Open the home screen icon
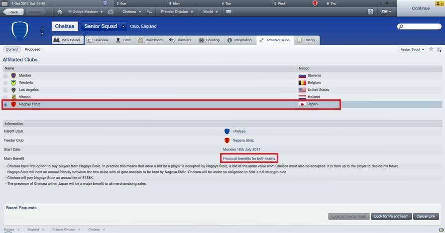This screenshot has height=233, width=445. pos(59,12)
